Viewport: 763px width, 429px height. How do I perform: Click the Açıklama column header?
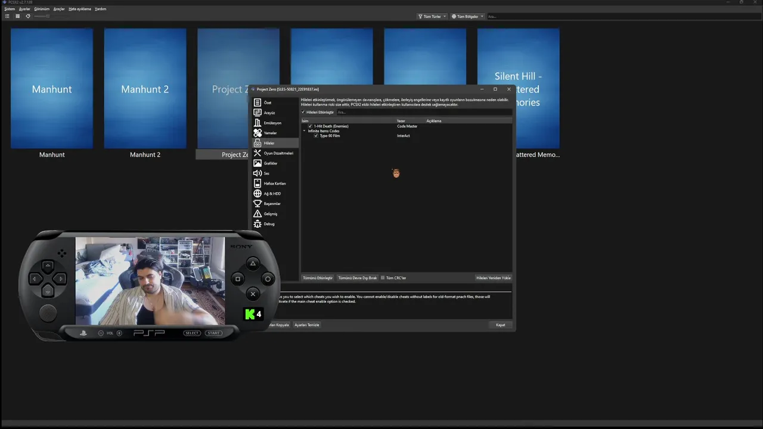(x=469, y=121)
